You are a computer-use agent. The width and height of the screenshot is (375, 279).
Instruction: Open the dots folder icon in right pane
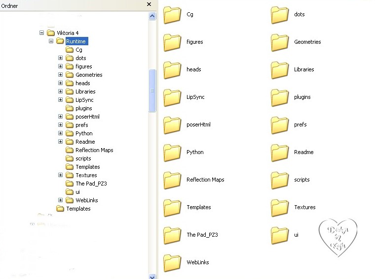point(280,15)
